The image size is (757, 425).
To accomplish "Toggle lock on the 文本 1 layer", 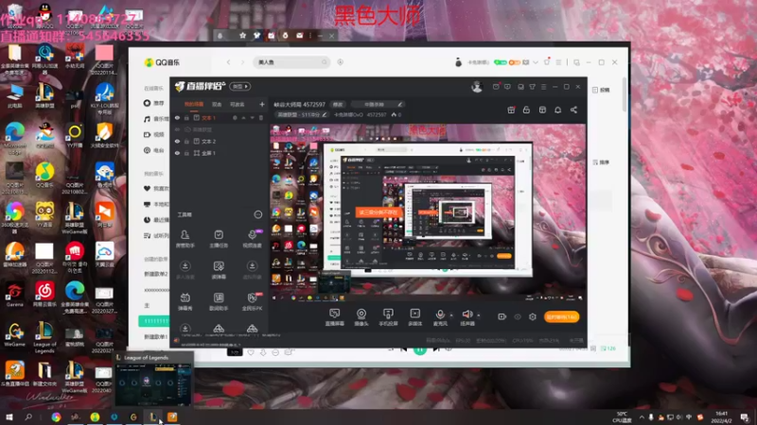I will pos(186,118).
